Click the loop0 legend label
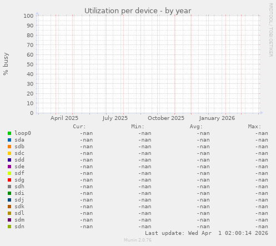Image resolution: width=276 pixels, height=246 pixels. 23,133
